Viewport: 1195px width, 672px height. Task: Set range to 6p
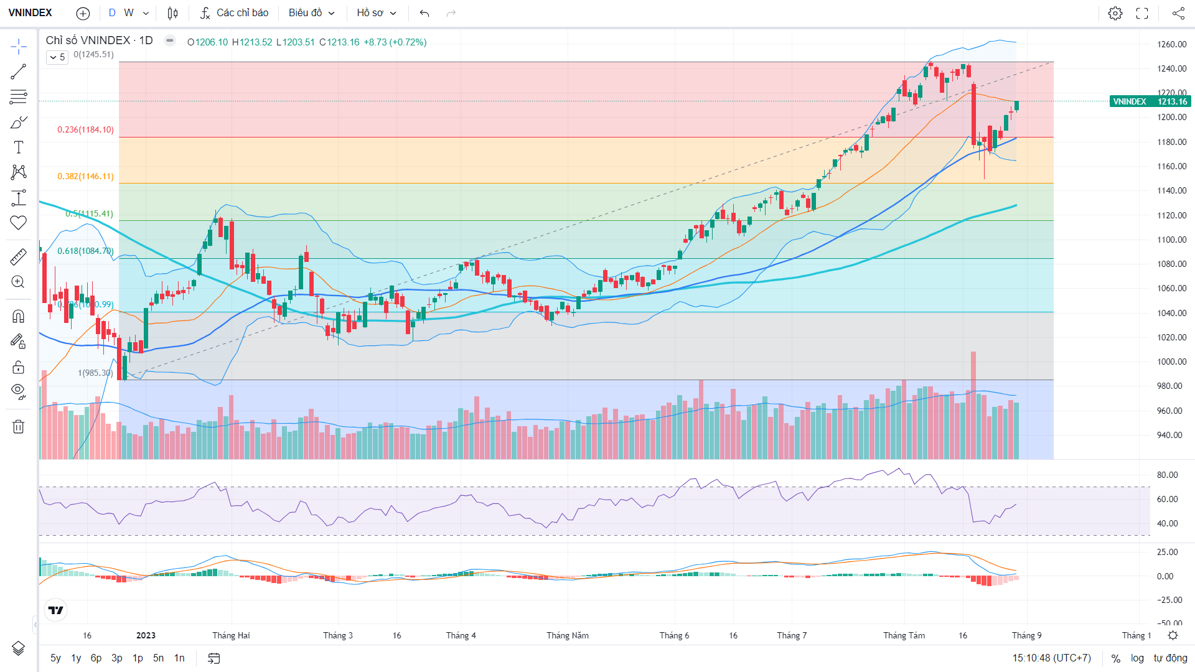pos(96,658)
